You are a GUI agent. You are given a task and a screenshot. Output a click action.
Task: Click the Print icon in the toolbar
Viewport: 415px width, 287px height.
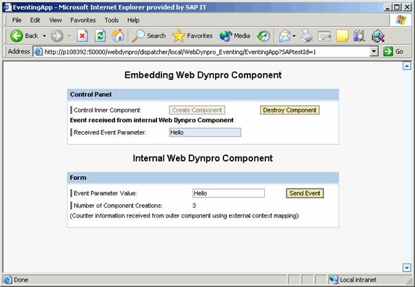[x=307, y=36]
